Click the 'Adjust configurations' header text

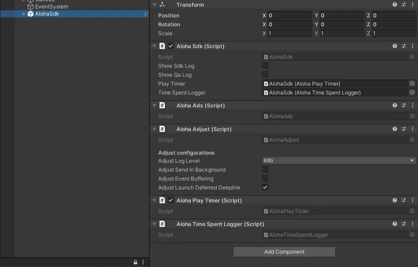point(186,152)
